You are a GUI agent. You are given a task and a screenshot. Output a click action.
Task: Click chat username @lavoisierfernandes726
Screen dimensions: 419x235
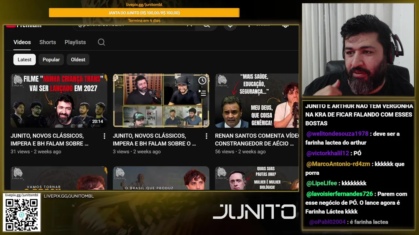pyautogui.click(x=340, y=194)
